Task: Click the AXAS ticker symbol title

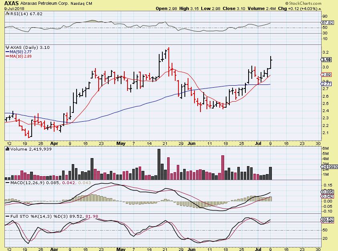Action: tap(11, 3)
